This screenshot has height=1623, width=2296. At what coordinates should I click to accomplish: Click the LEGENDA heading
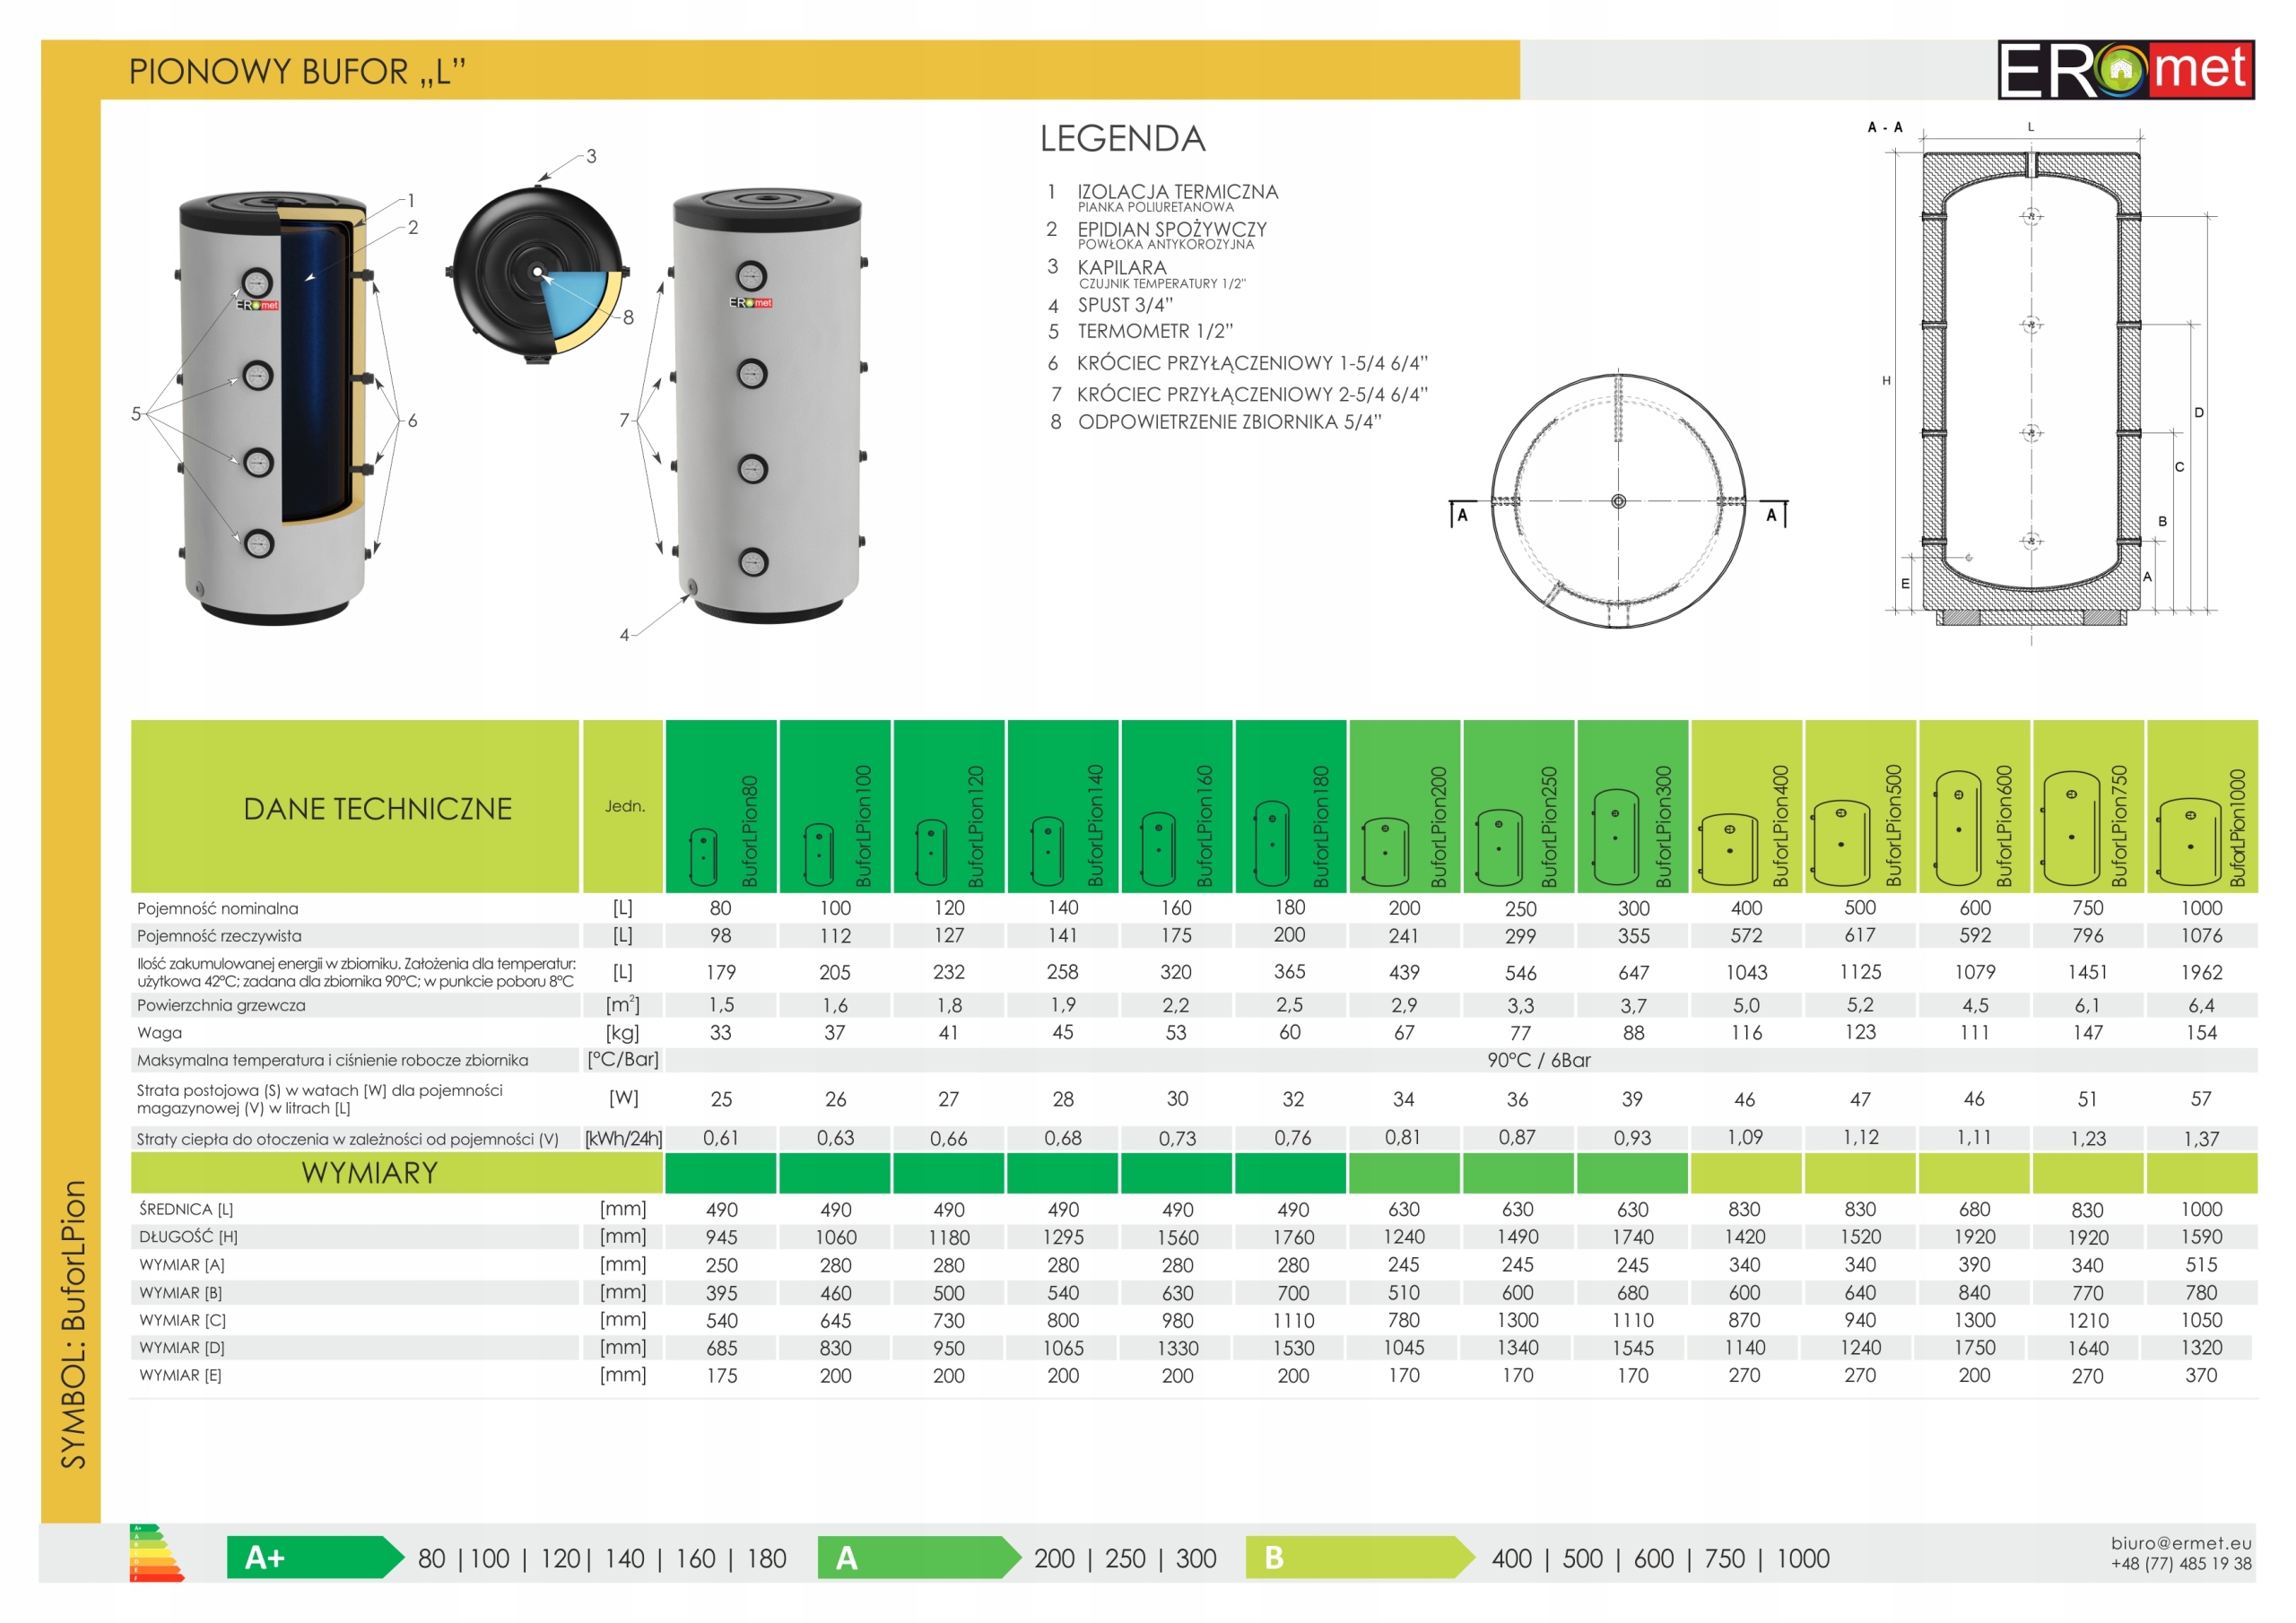coord(1122,138)
